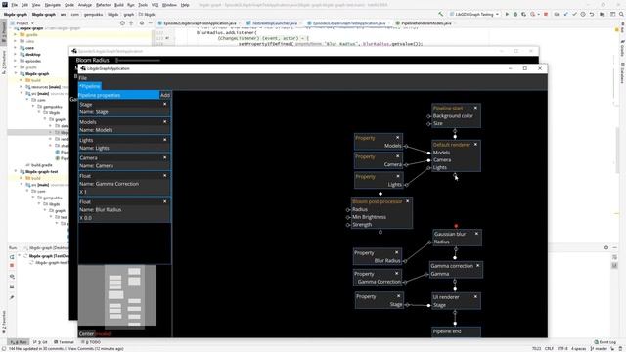
Task: Click the Default renderer output connector
Action: point(455,175)
